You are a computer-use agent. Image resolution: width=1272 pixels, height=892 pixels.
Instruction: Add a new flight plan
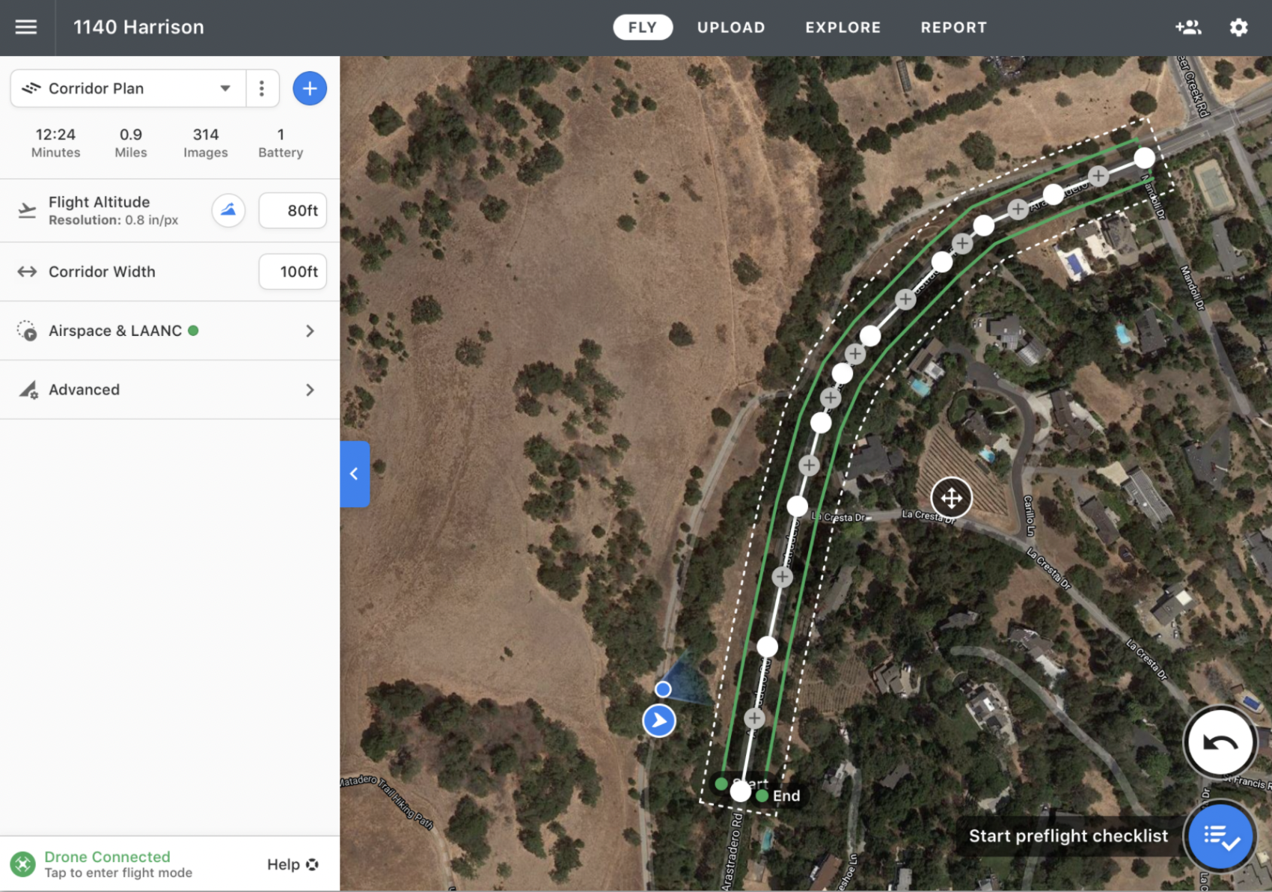(310, 88)
